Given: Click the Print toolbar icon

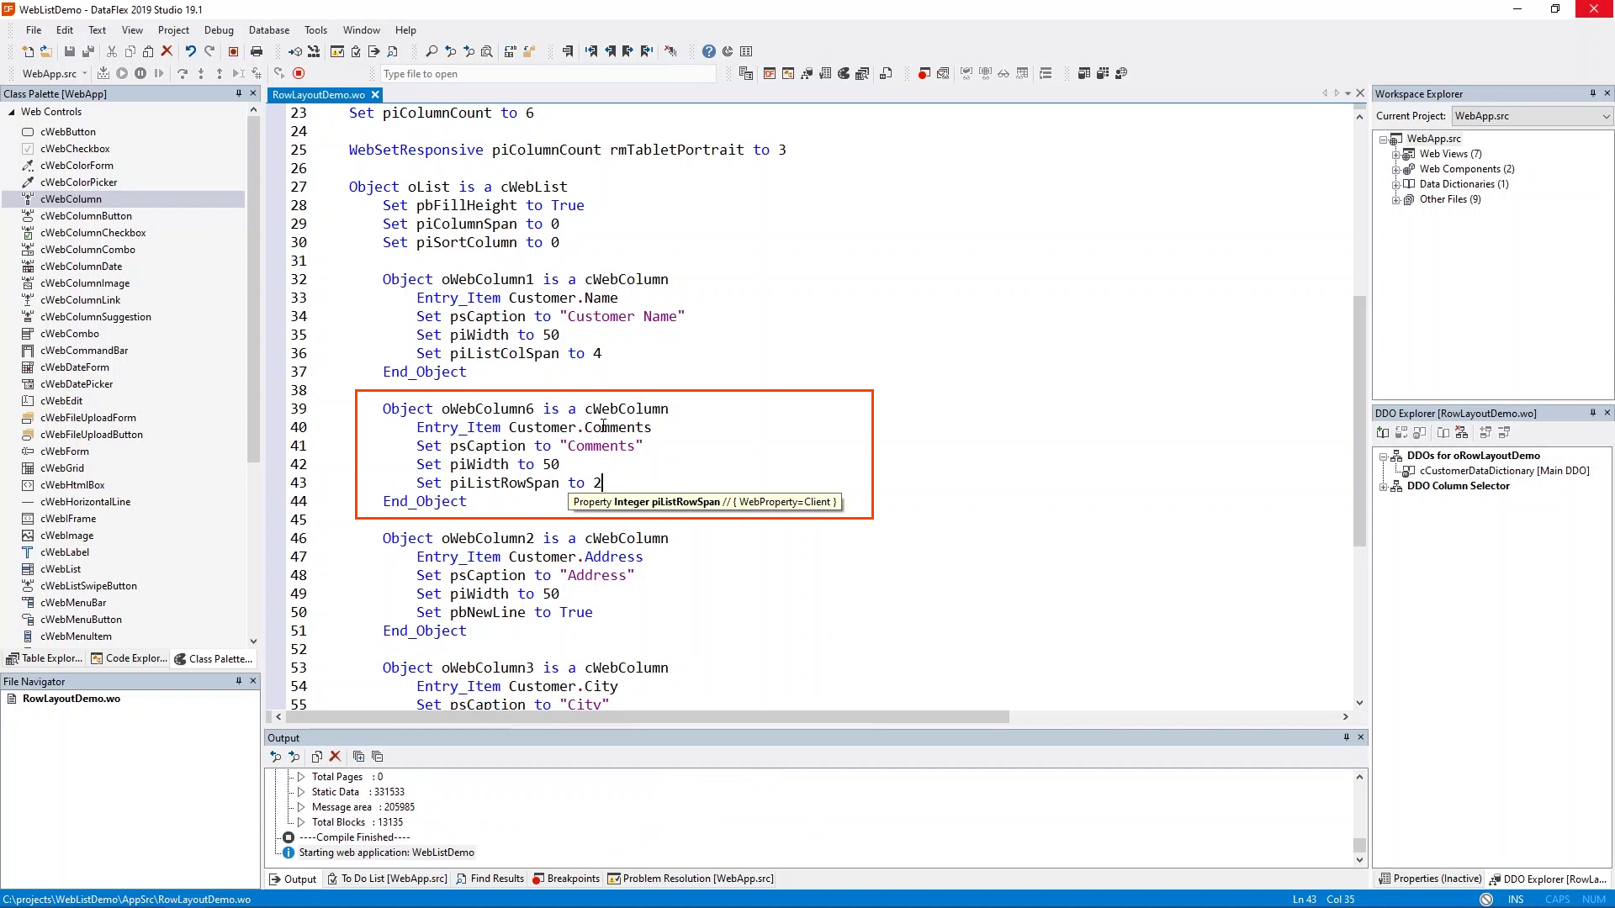Looking at the screenshot, I should 257,51.
